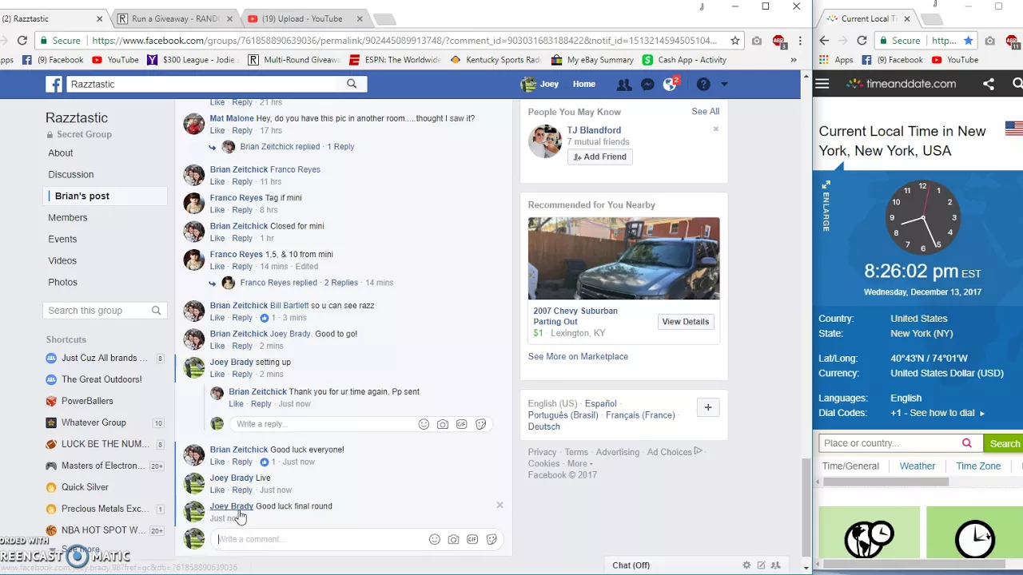Open Members in the group sidebar
1023x575 pixels.
tap(68, 217)
